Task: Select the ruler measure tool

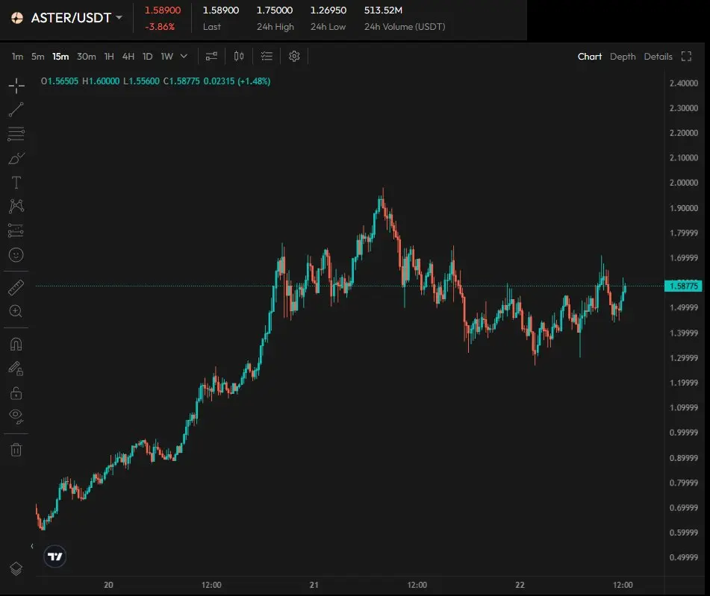Action: [16, 287]
